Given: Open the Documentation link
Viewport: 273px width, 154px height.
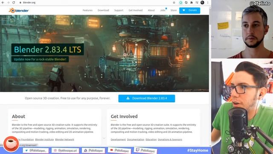Looking at the screenshot, I should tap(136, 139).
